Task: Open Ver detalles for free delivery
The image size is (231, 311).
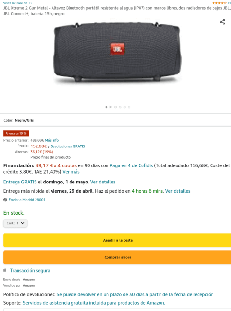Action: pos(103,182)
